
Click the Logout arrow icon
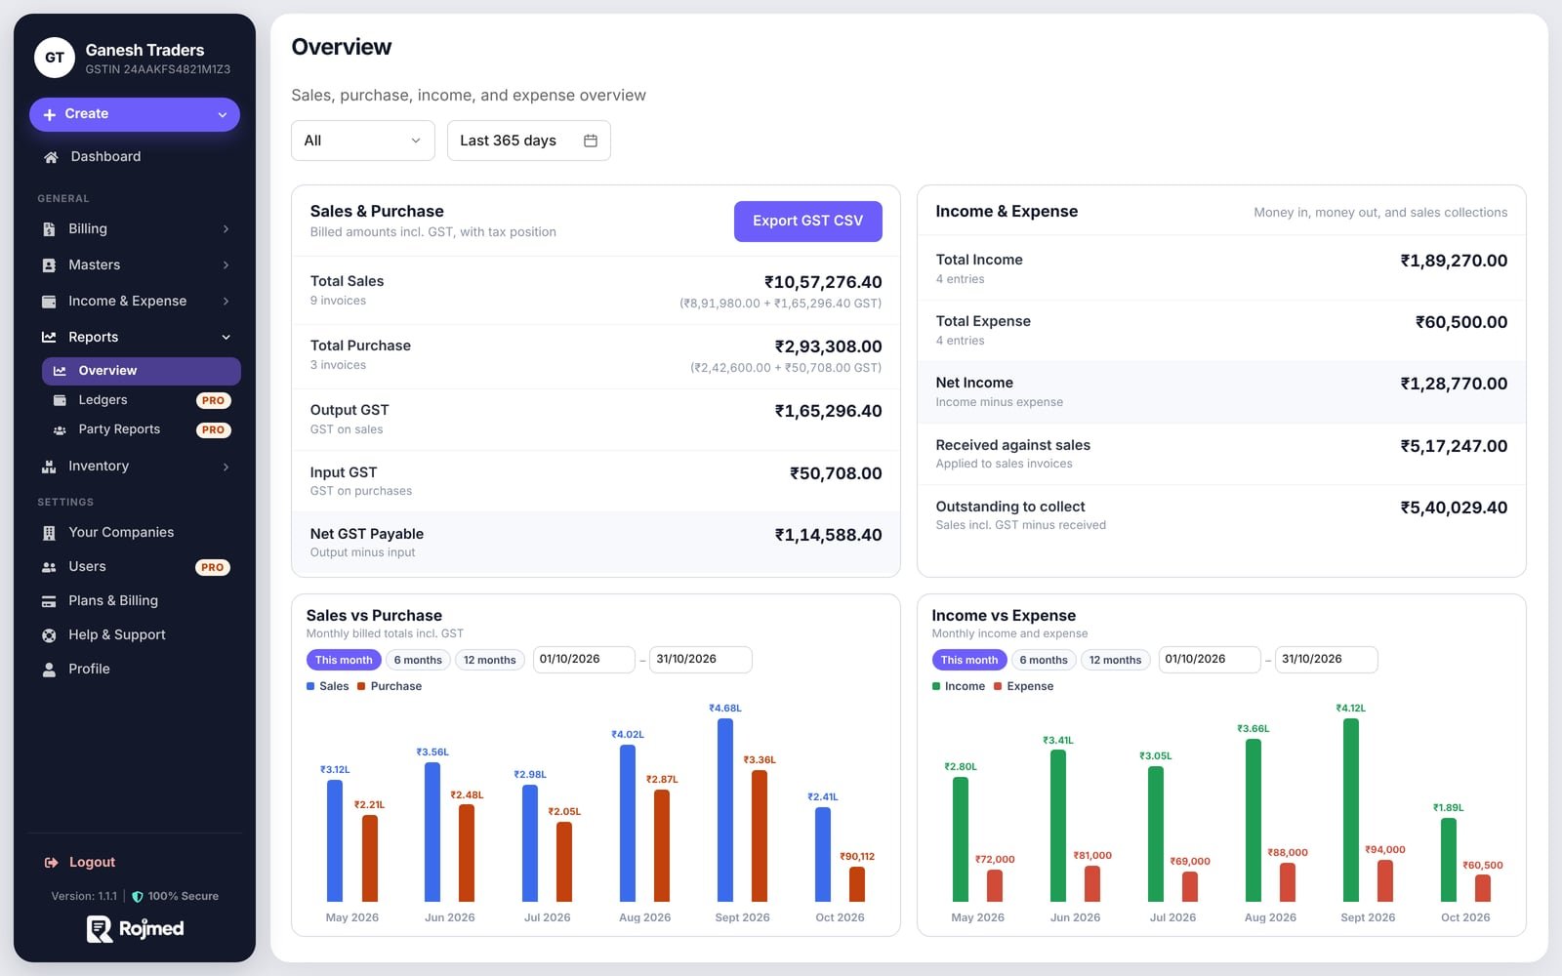[x=51, y=863]
